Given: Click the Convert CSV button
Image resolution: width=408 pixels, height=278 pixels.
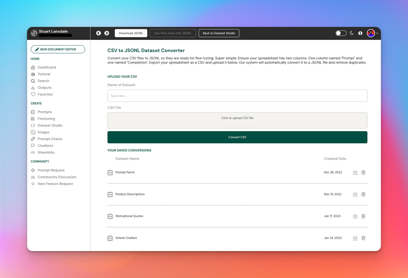Looking at the screenshot, I should 237,137.
